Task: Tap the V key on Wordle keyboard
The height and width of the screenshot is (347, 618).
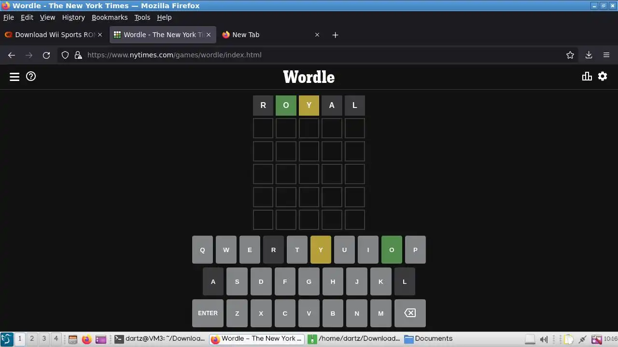Action: pos(309,313)
